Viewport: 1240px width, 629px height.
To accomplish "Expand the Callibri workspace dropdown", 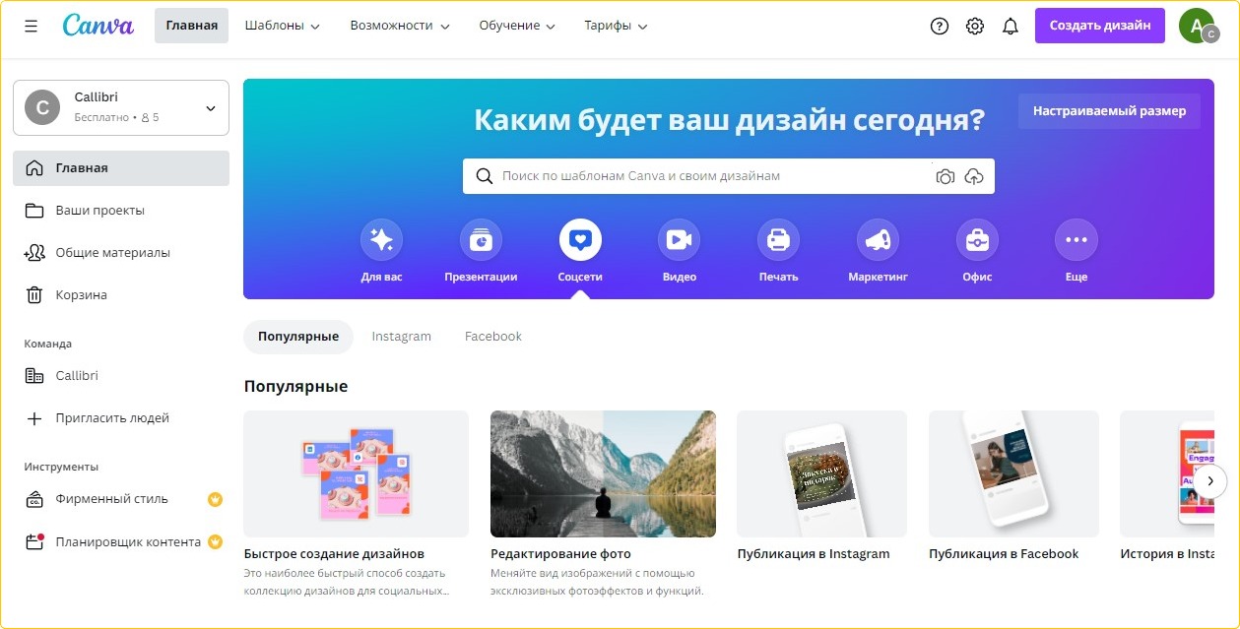I will [210, 107].
